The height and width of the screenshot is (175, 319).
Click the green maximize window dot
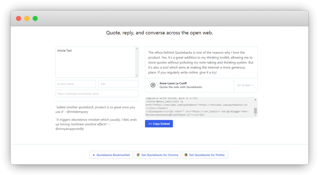coord(35,19)
